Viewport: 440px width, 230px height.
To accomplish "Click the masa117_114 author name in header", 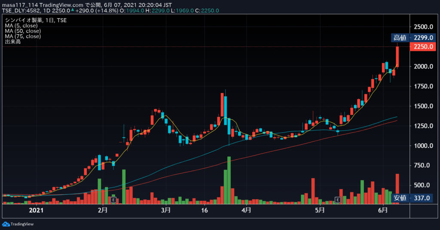I will point(20,5).
